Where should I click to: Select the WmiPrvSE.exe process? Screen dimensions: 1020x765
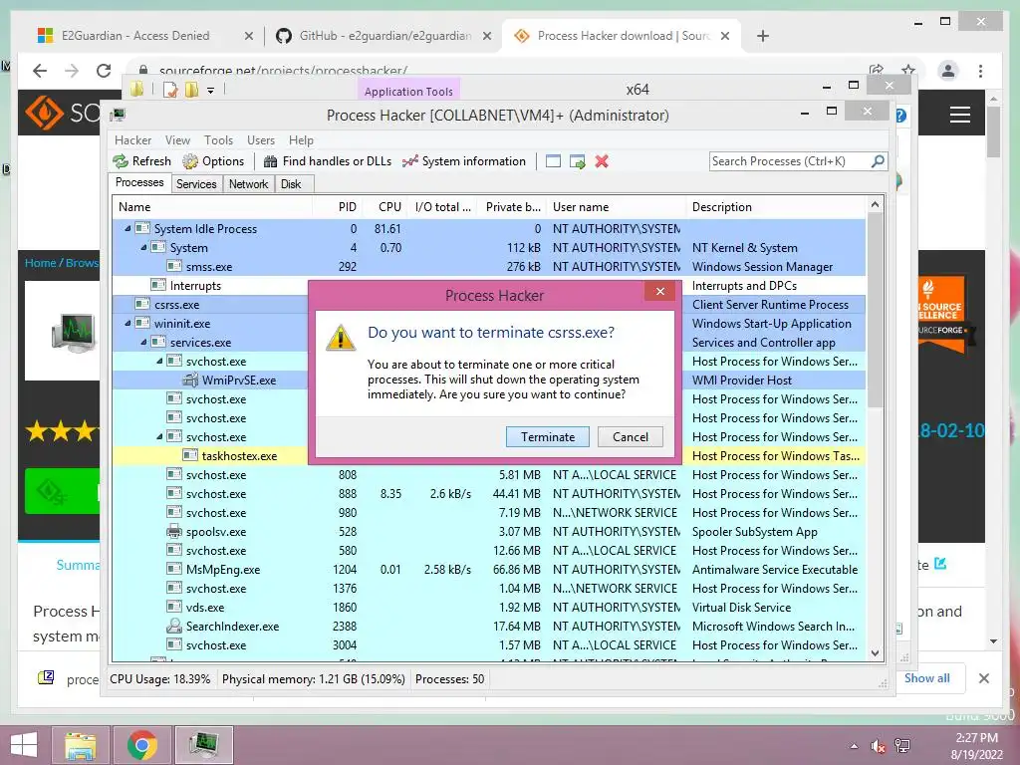[x=210, y=380]
